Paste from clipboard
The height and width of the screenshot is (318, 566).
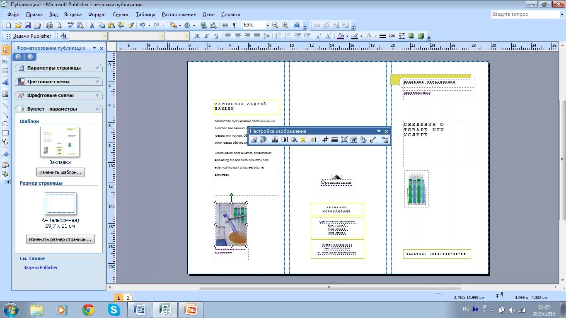(111, 25)
